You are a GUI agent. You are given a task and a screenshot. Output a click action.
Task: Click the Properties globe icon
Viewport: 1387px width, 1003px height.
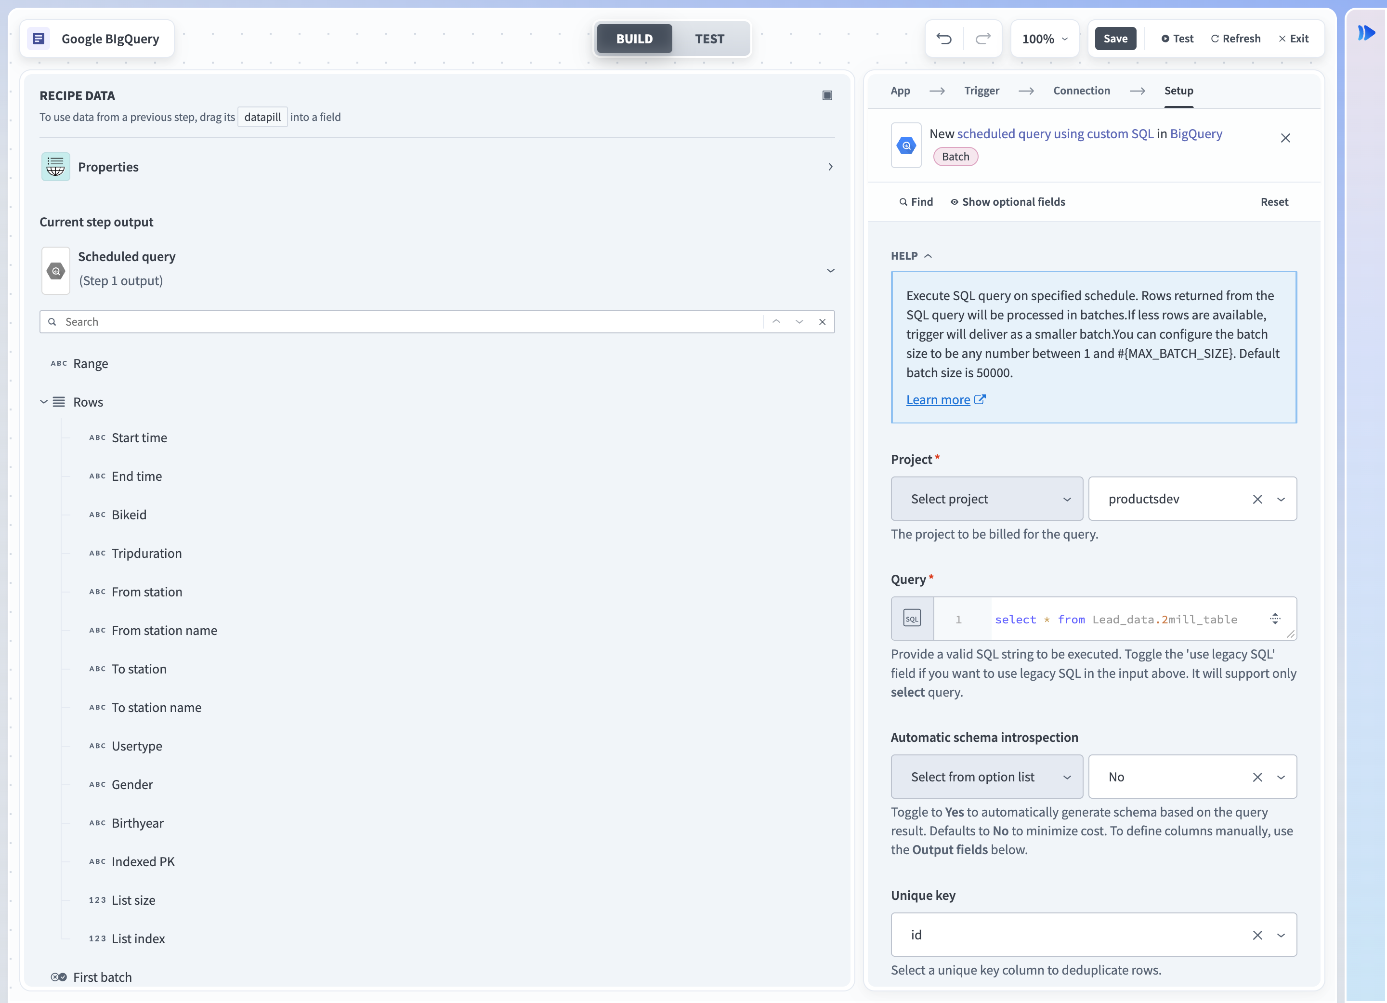(56, 166)
